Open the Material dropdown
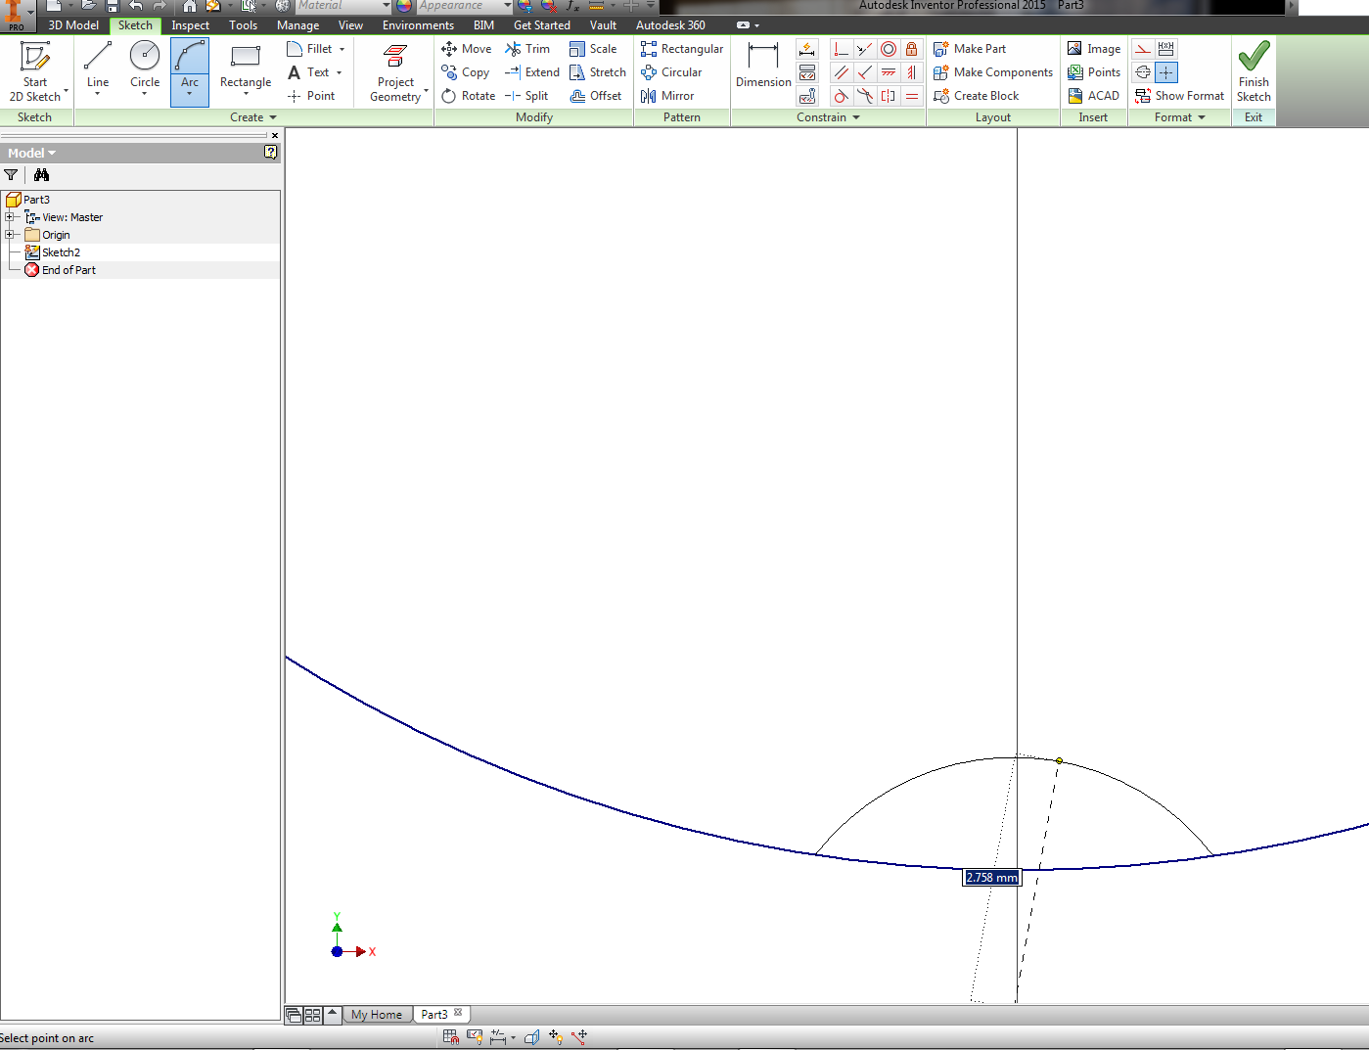Image resolution: width=1369 pixels, height=1050 pixels. [387, 6]
